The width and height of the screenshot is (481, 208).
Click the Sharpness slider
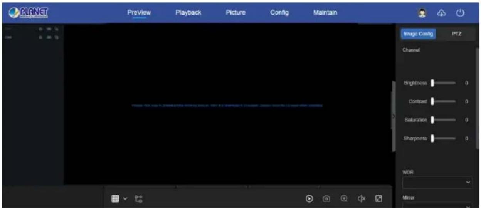(x=443, y=138)
